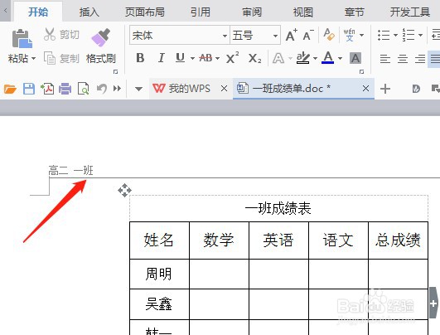Open the 插入 ribbon tab
440x335 pixels.
[x=89, y=12]
